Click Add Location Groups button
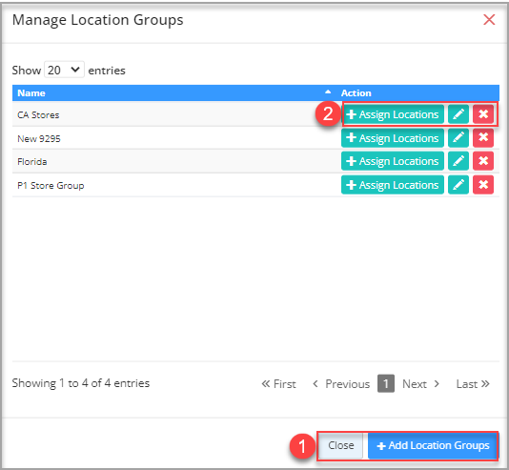Screen dimensions: 509x470 433,445
